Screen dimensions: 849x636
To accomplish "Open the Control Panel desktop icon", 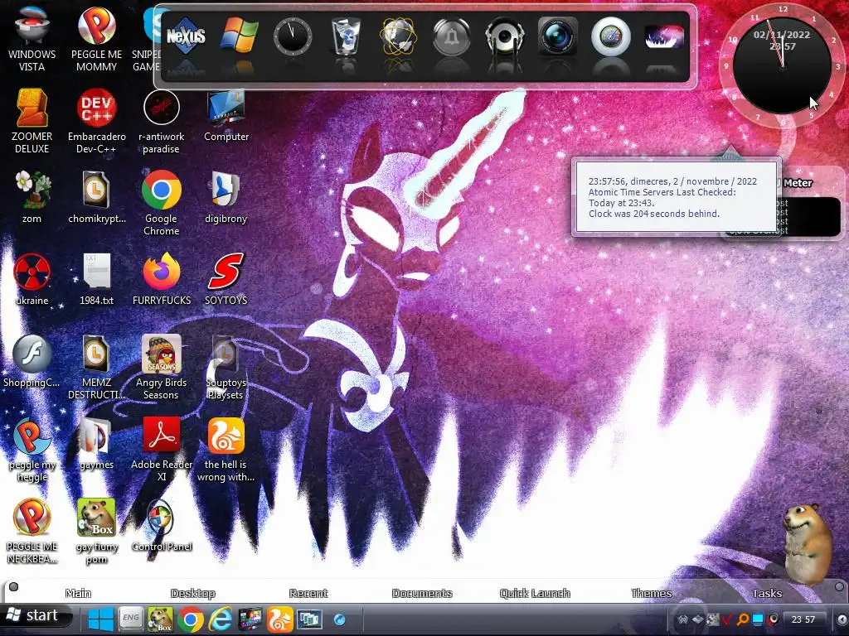I will (x=162, y=526).
